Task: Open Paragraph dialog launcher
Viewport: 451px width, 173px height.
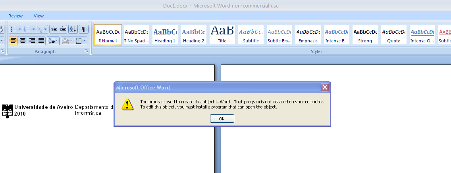Action: tap(86, 51)
